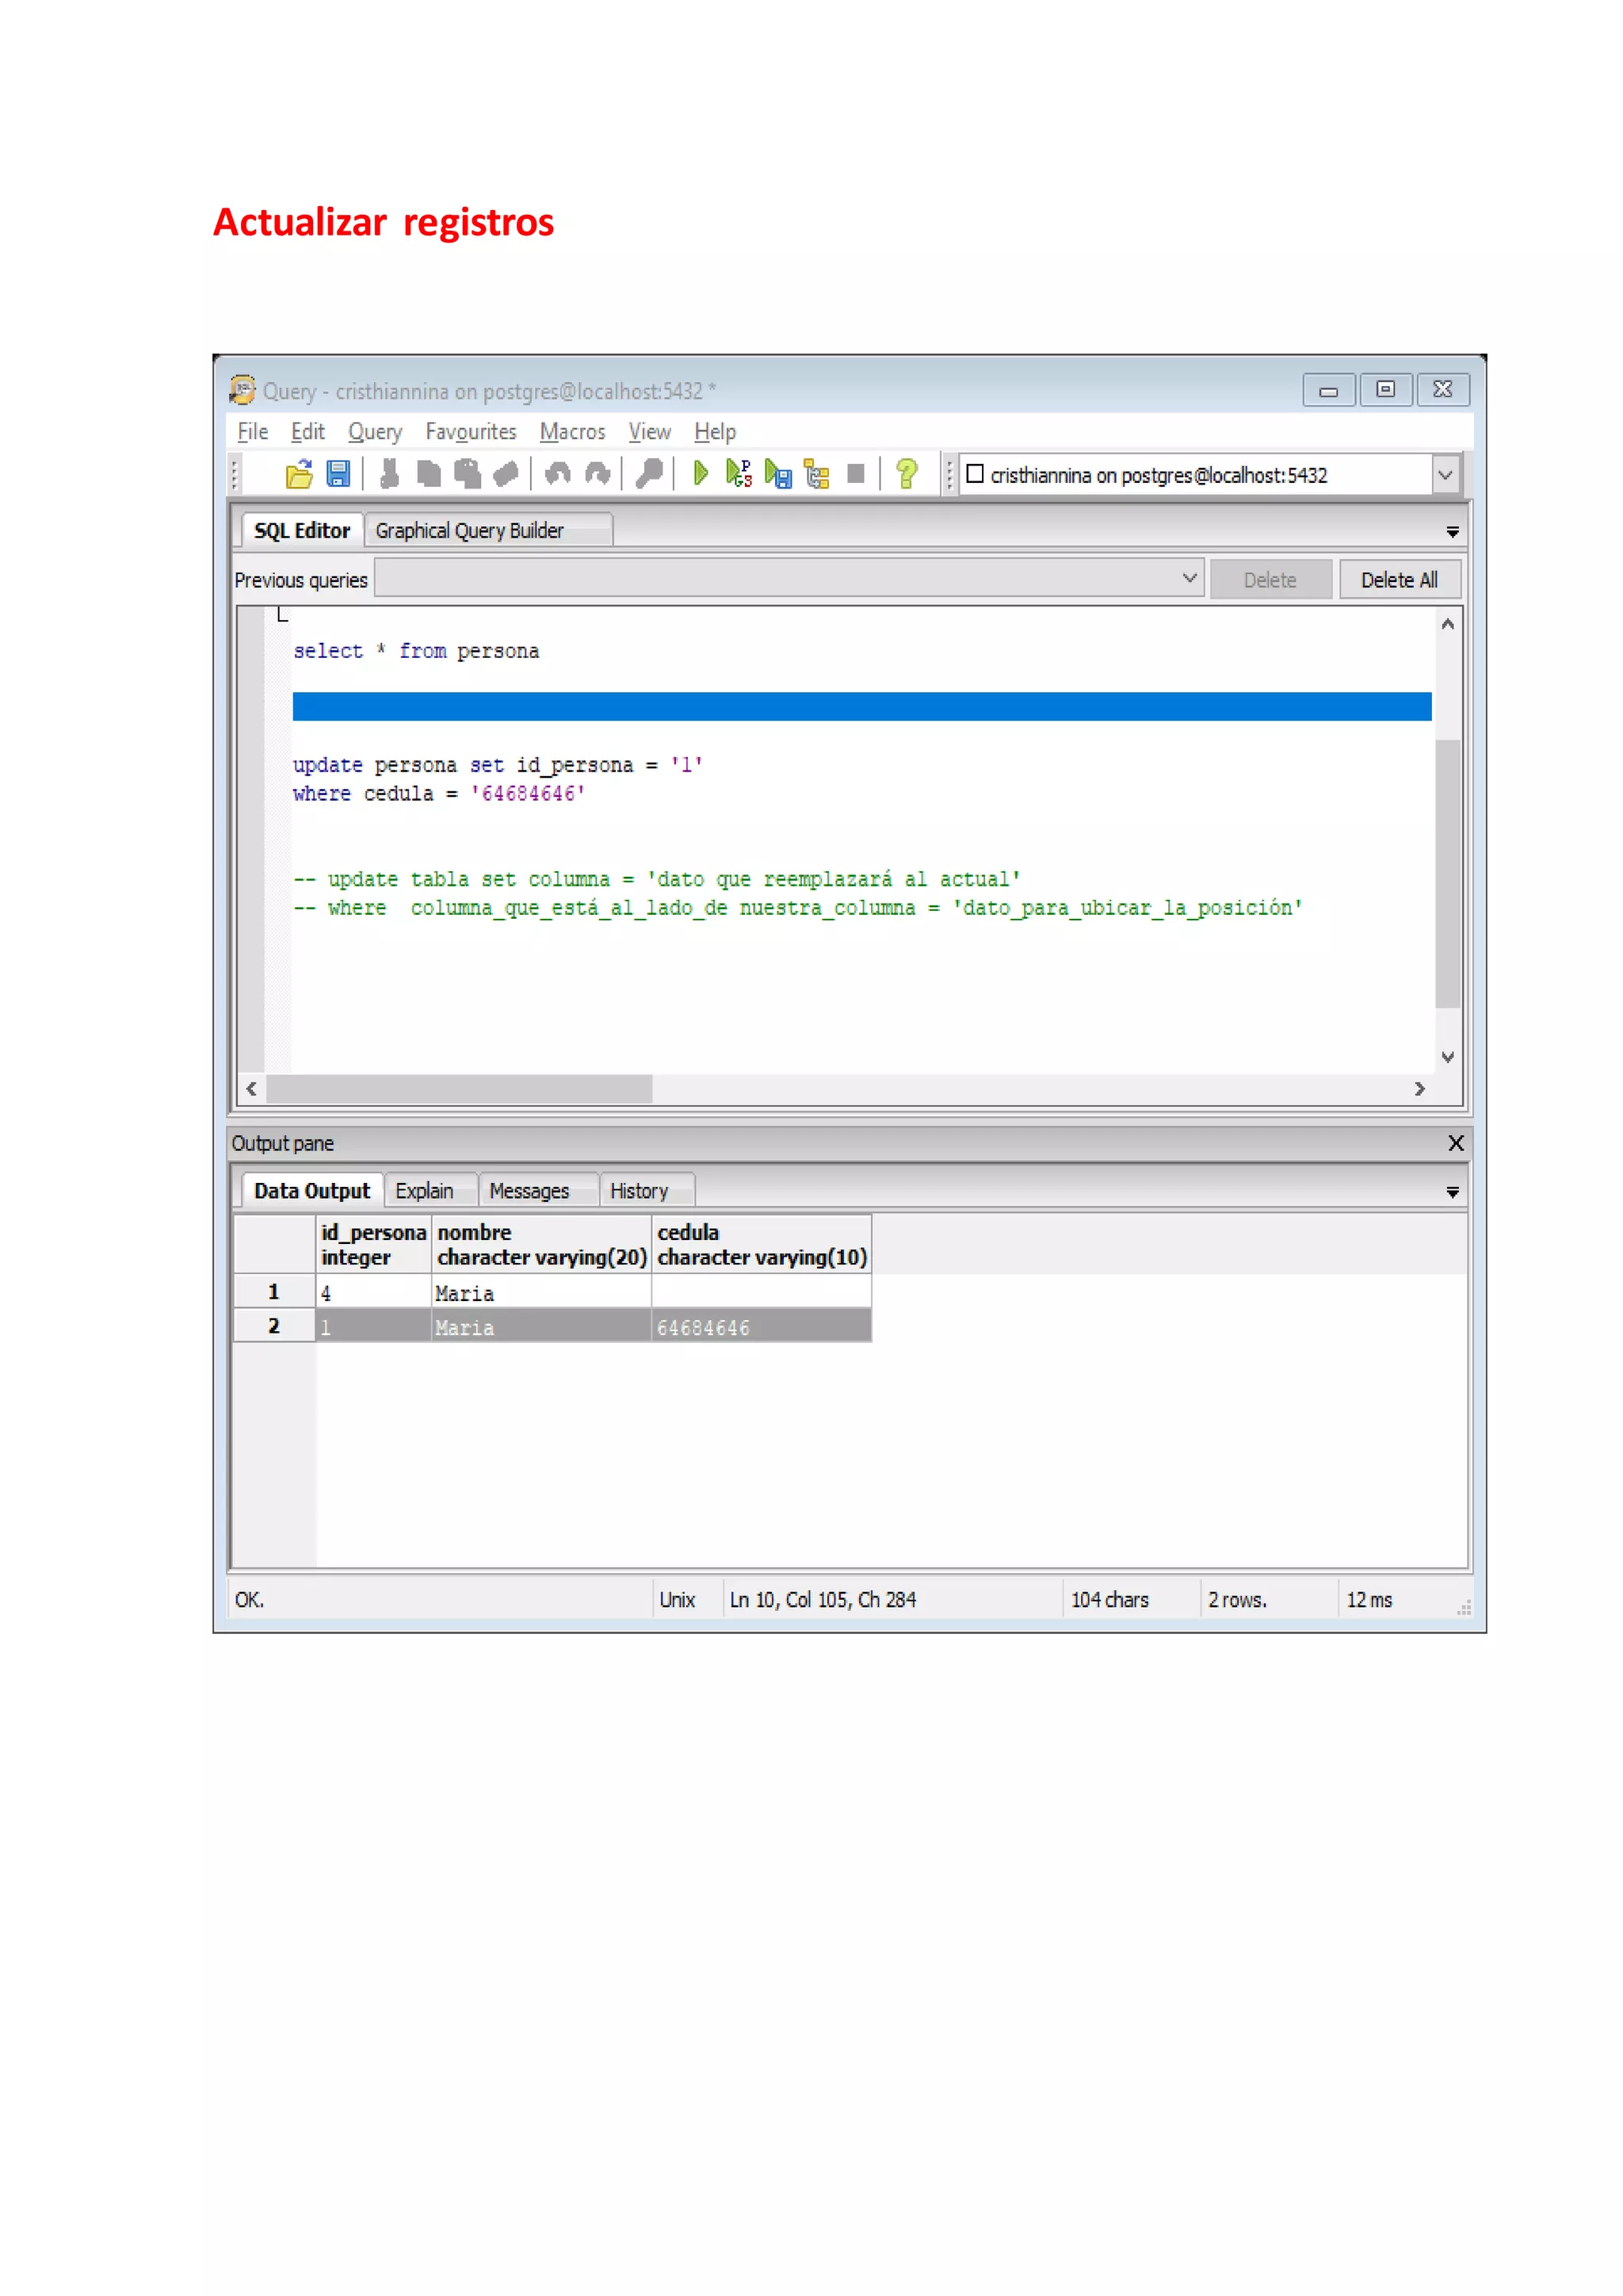Click the "where cedula = '64684646'" line

pyautogui.click(x=439, y=793)
